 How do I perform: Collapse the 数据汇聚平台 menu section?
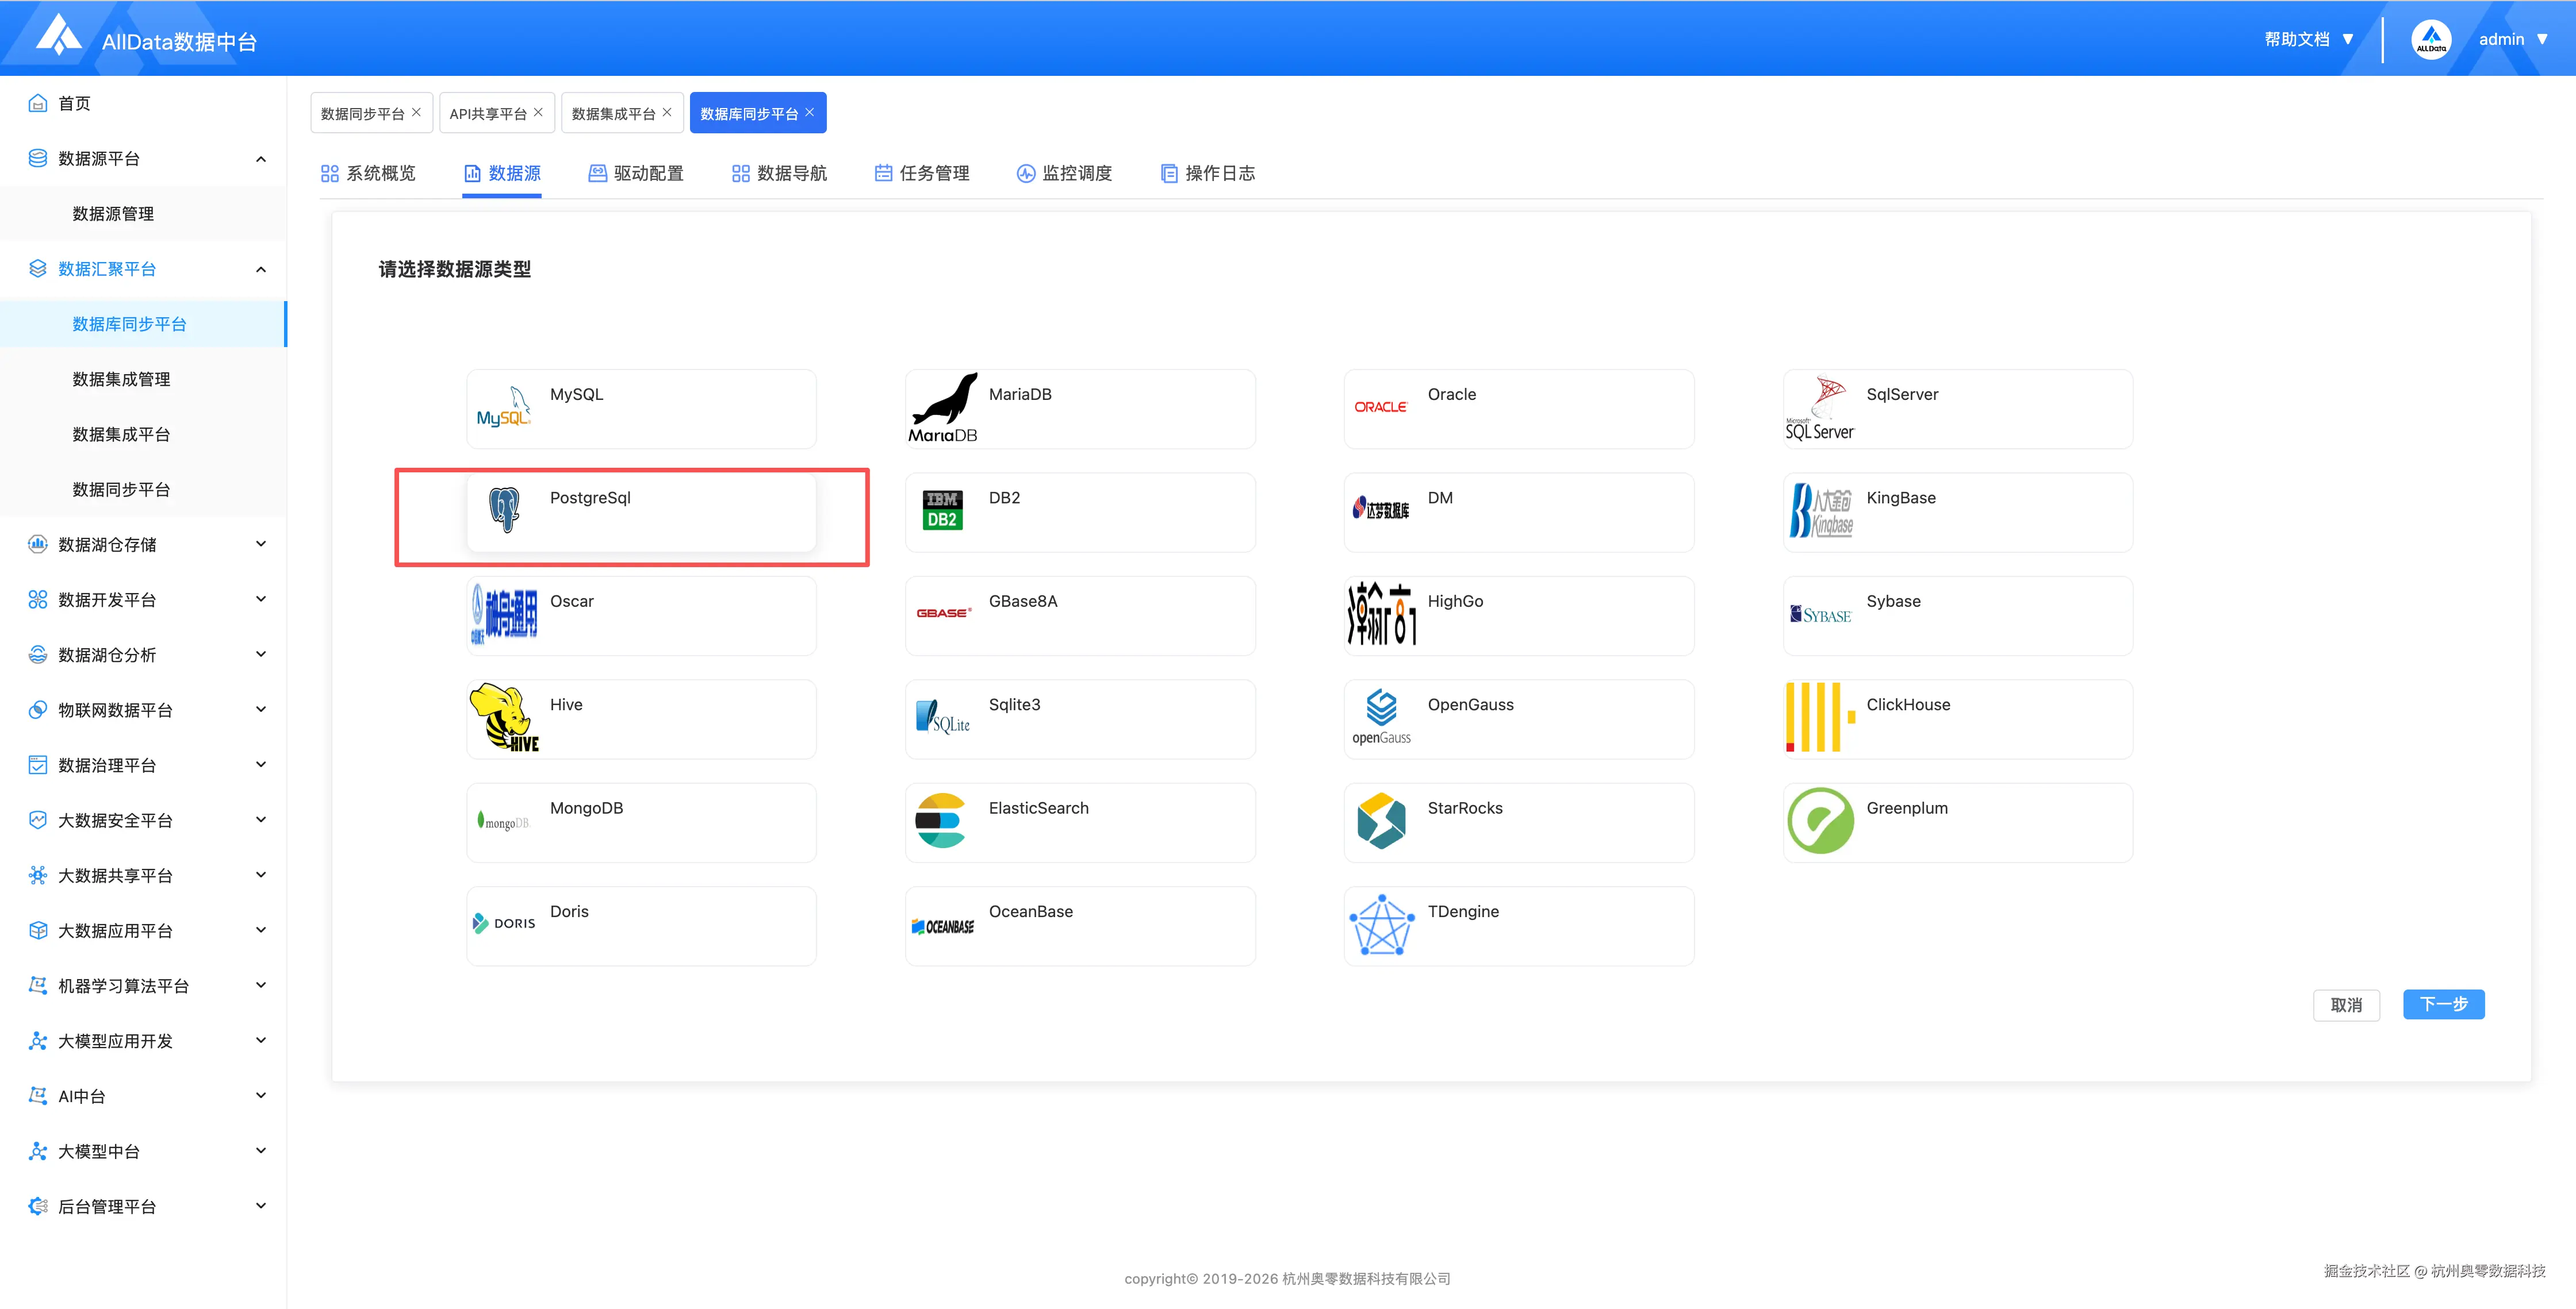coord(261,269)
